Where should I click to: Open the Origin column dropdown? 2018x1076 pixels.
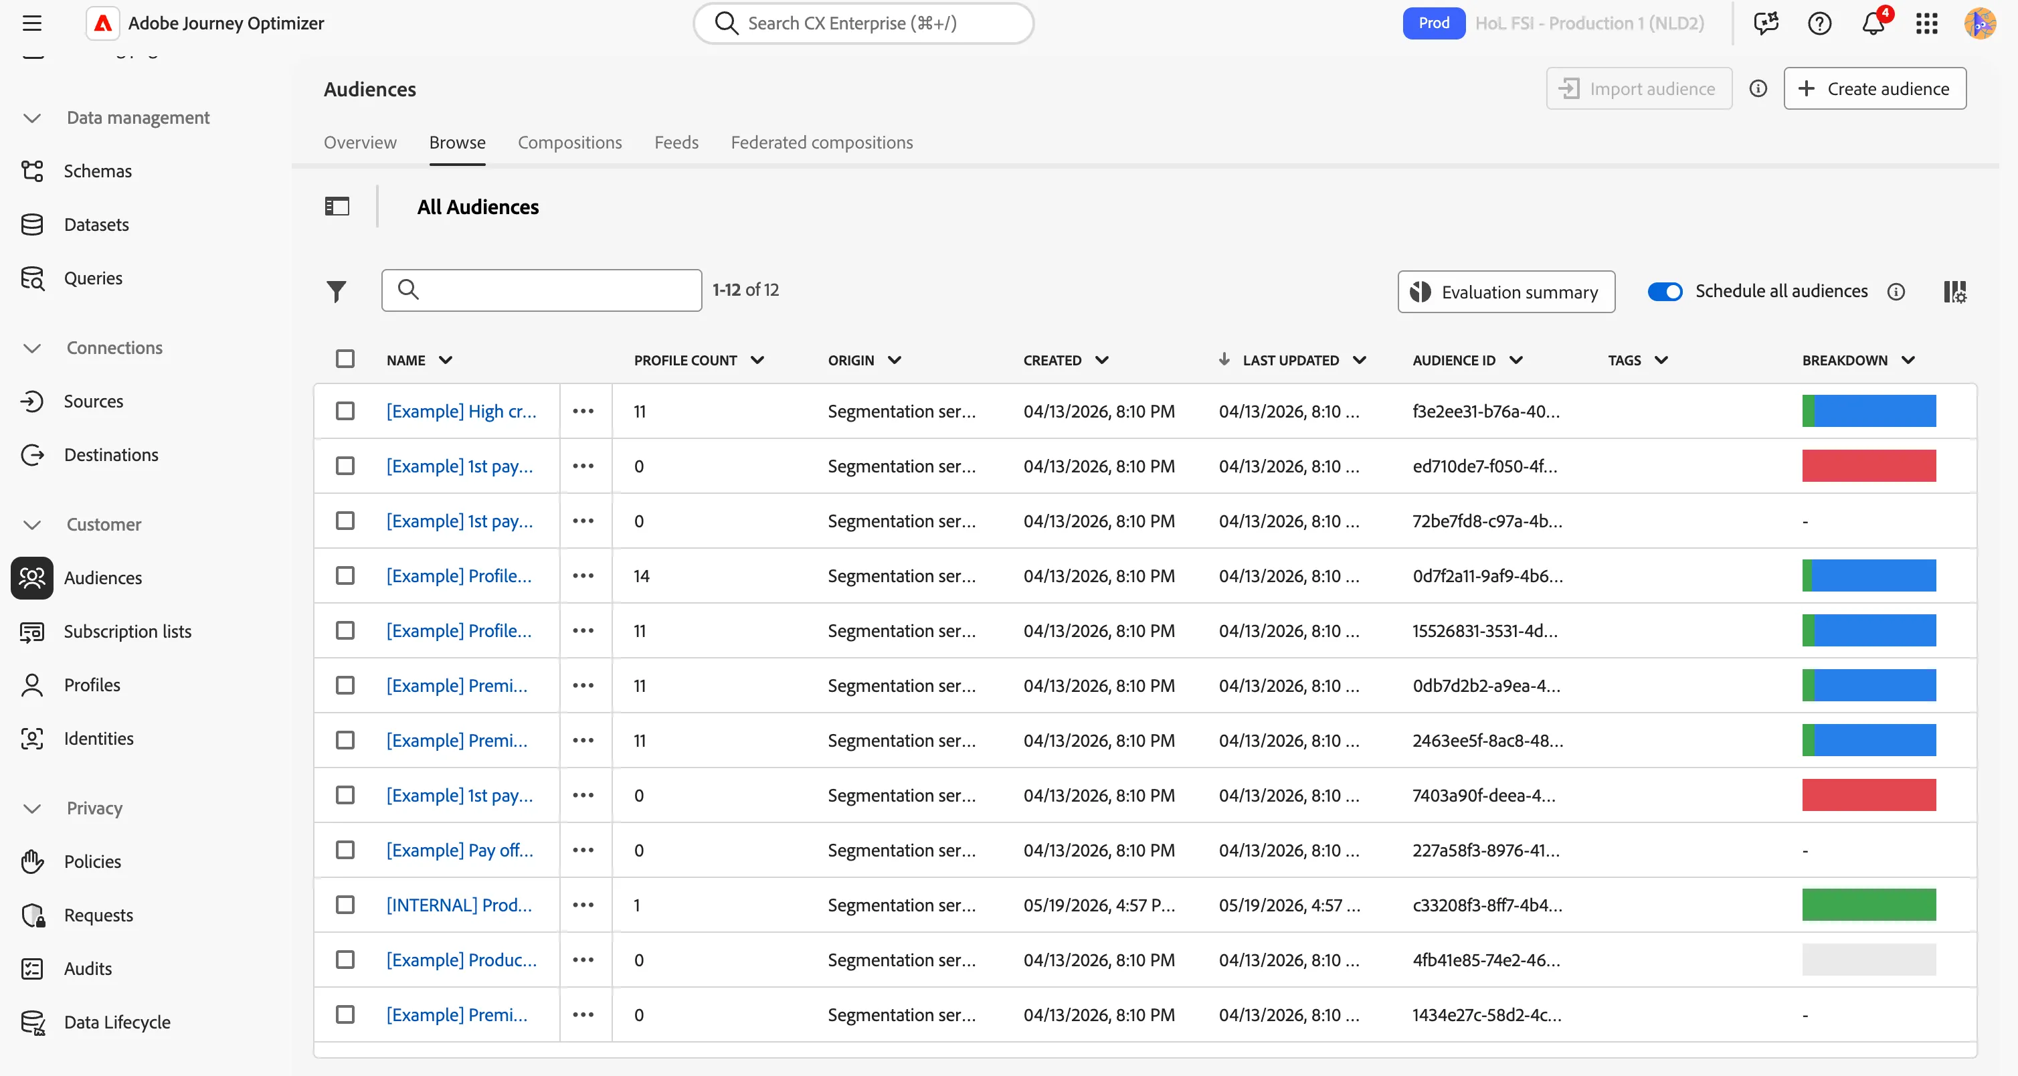tap(894, 360)
